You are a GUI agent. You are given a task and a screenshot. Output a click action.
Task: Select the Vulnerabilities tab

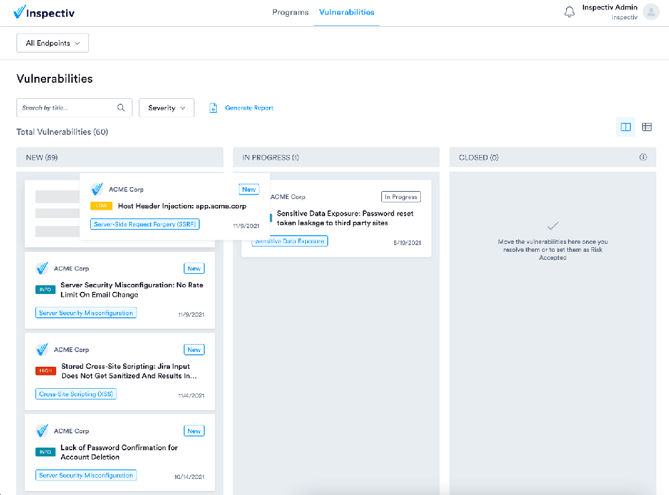point(346,12)
